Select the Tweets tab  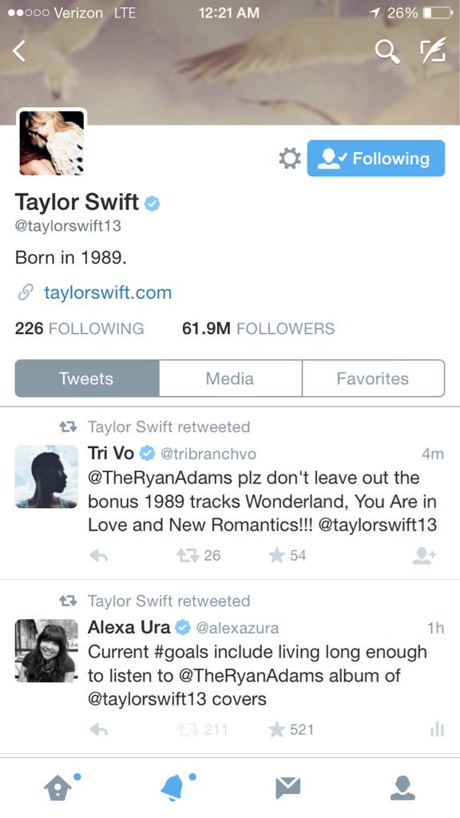click(86, 378)
